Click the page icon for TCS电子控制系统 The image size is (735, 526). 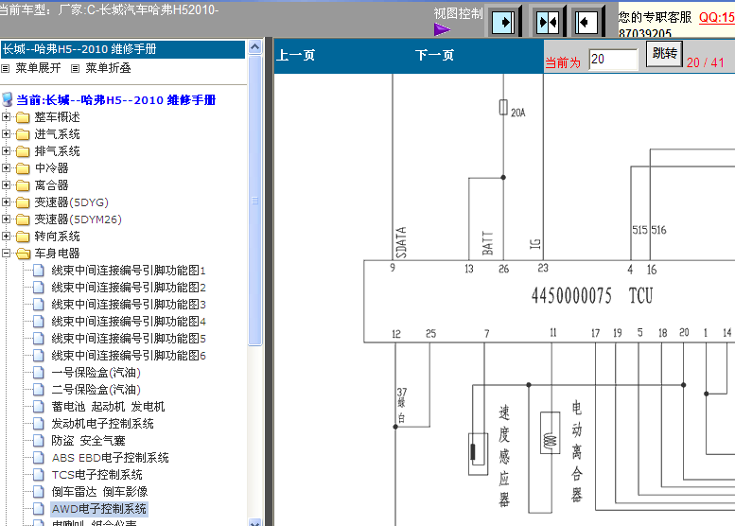[x=39, y=474]
